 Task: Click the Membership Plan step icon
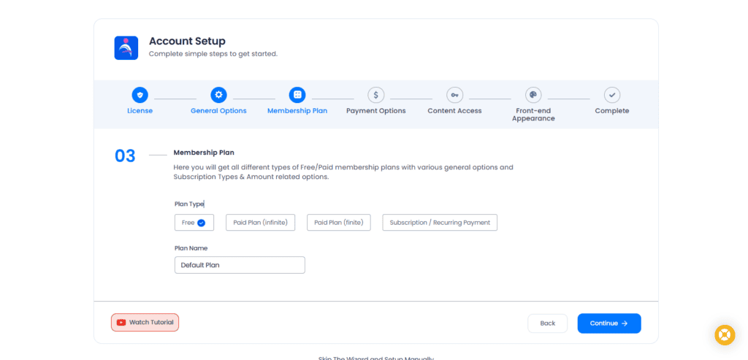[297, 95]
